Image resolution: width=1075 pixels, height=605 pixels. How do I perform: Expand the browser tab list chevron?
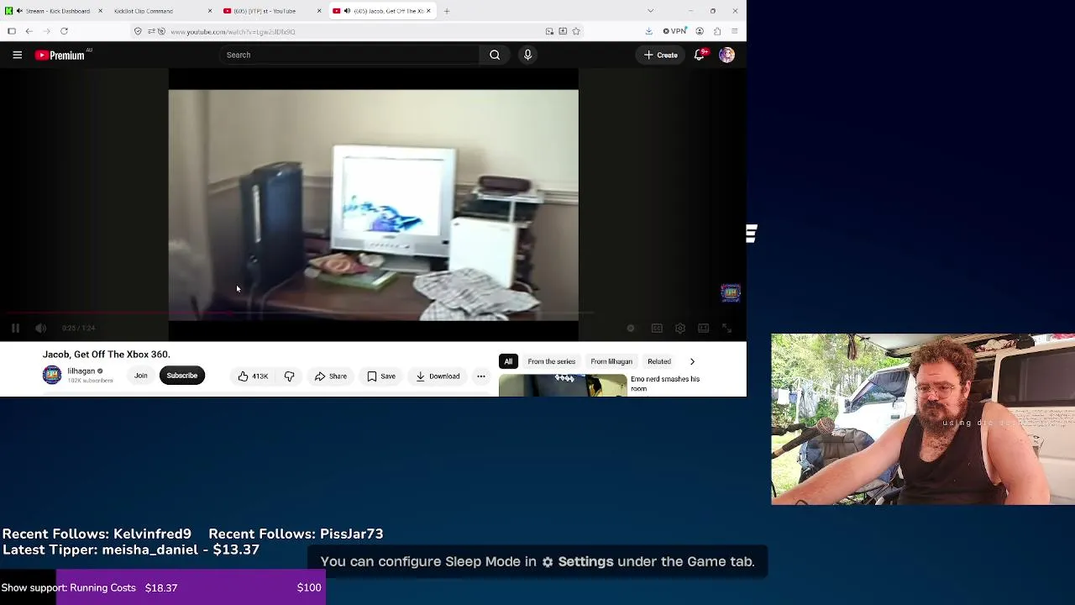650,11
